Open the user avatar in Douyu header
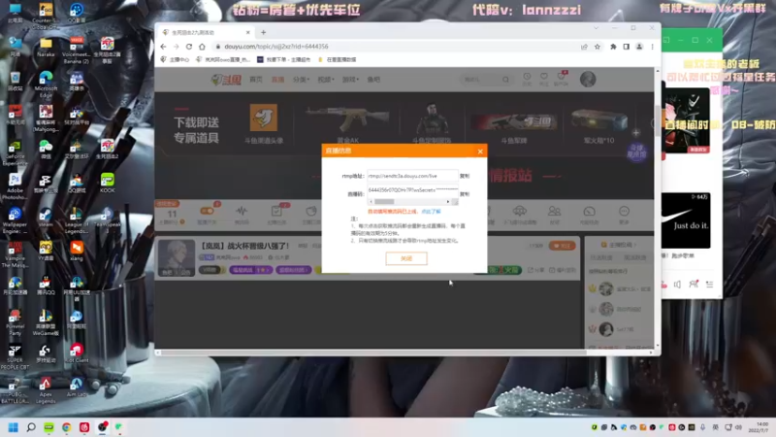 (588, 80)
